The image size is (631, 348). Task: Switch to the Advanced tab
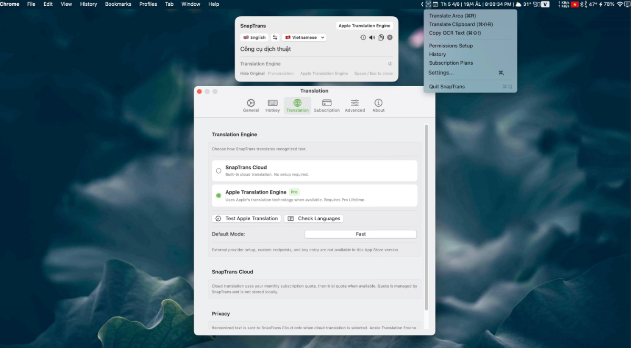(355, 106)
